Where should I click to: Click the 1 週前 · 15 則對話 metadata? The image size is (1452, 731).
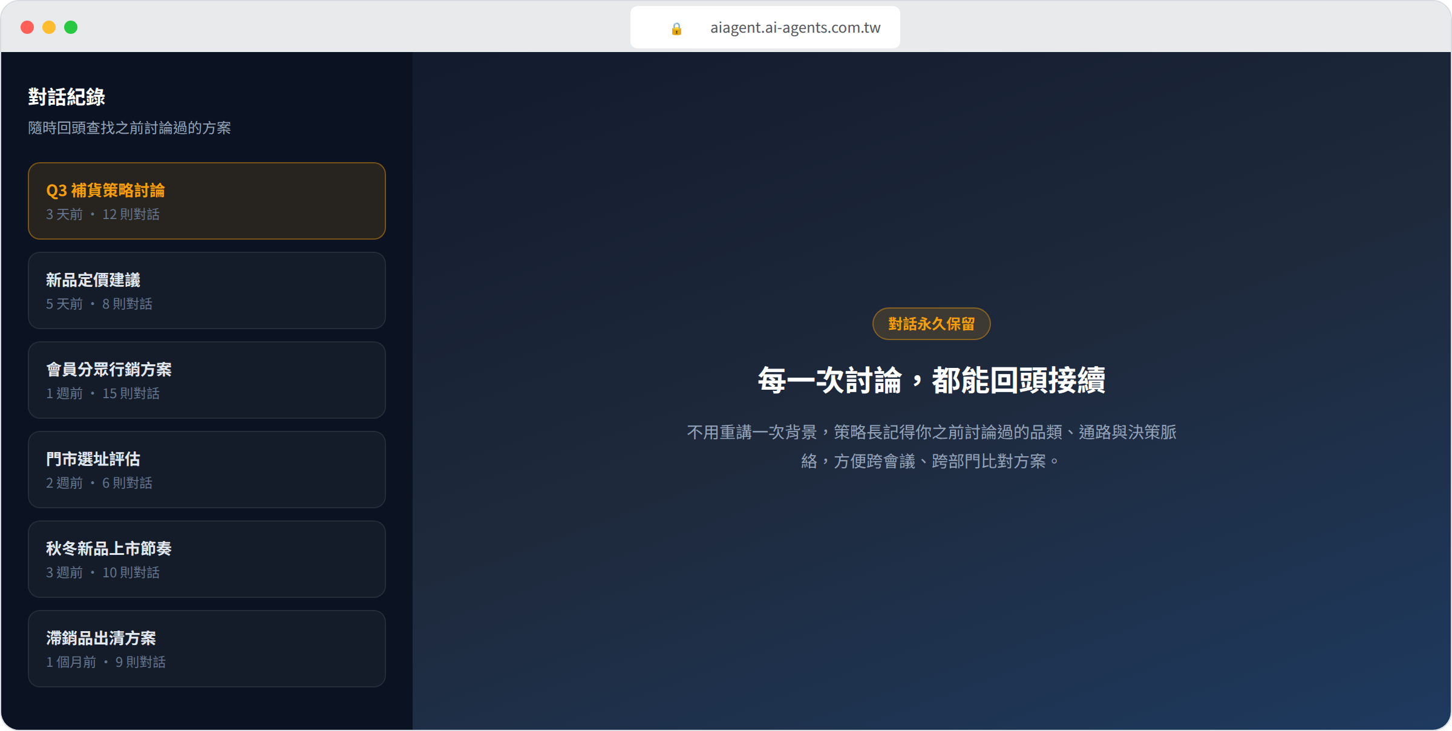103,393
